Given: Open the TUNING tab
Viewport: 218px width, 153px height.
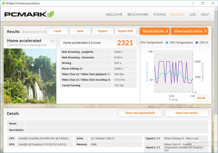Looking at the screenshot, I should (x=159, y=15).
